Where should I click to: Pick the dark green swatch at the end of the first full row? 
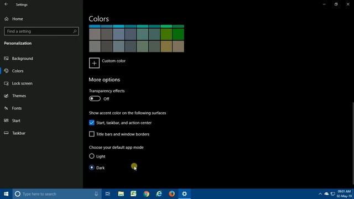(178, 34)
